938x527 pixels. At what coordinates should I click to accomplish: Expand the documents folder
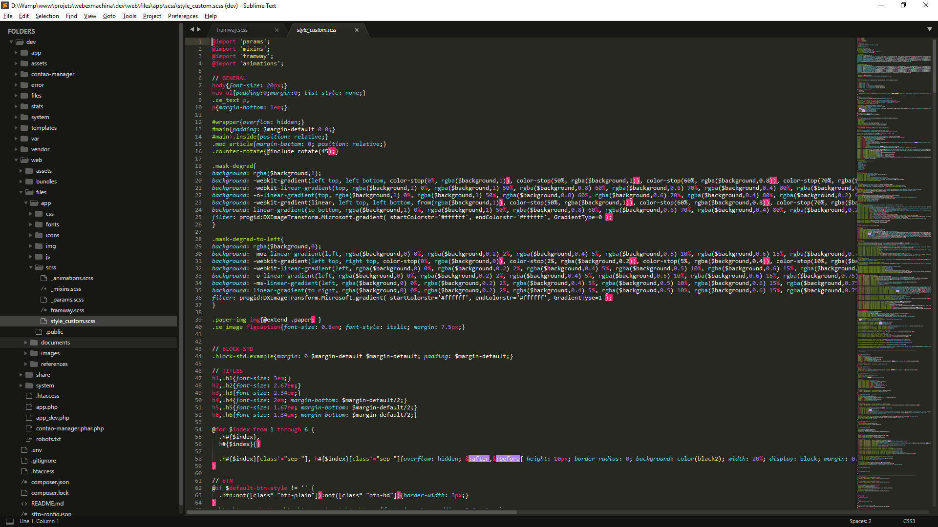point(26,343)
